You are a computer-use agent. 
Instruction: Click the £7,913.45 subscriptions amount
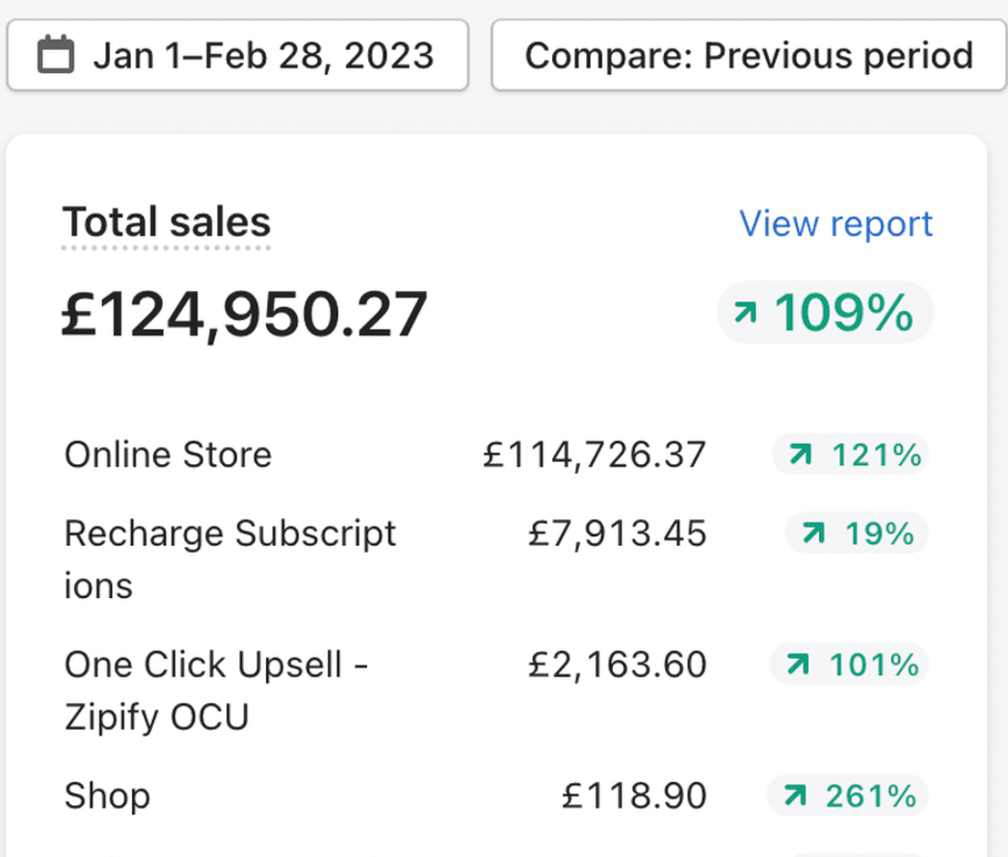tap(617, 533)
